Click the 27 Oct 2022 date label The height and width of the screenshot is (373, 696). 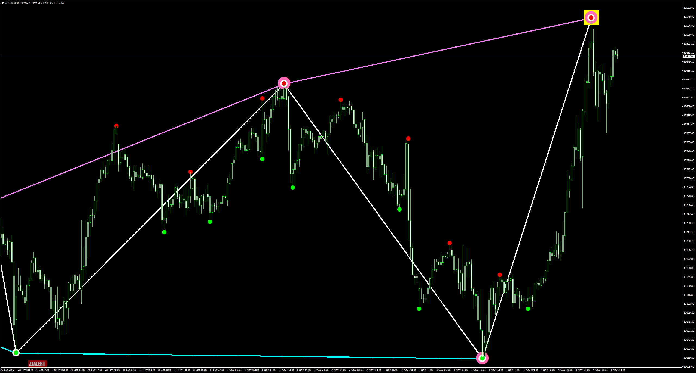click(8, 370)
